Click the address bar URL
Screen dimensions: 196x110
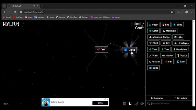coord(33,12)
